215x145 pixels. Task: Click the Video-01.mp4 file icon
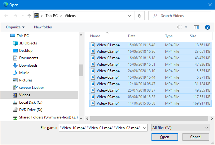[x=93, y=45]
